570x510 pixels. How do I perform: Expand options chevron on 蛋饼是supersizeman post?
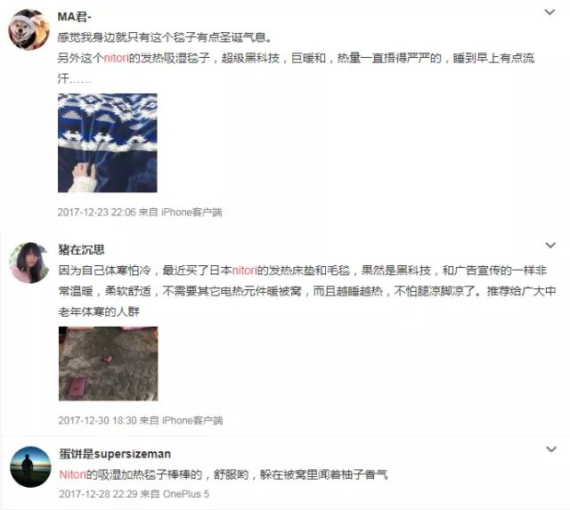point(551,449)
